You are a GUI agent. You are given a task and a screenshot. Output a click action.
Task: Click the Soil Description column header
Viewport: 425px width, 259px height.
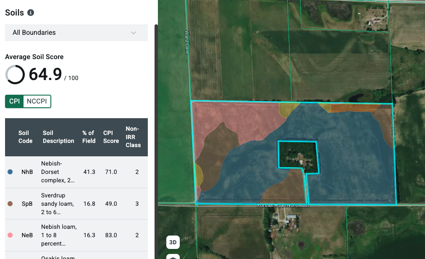pos(58,137)
